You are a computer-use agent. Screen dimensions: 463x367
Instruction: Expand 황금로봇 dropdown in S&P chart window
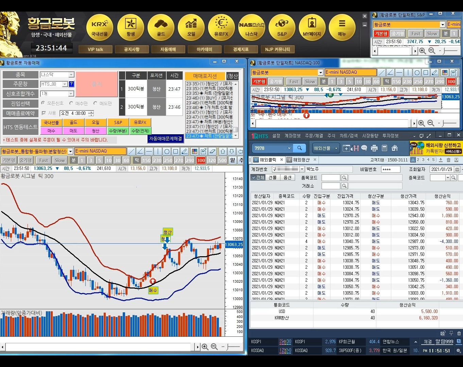coord(442,24)
